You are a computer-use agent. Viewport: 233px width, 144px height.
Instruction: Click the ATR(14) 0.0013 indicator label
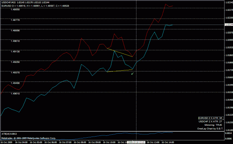(x=9, y=134)
